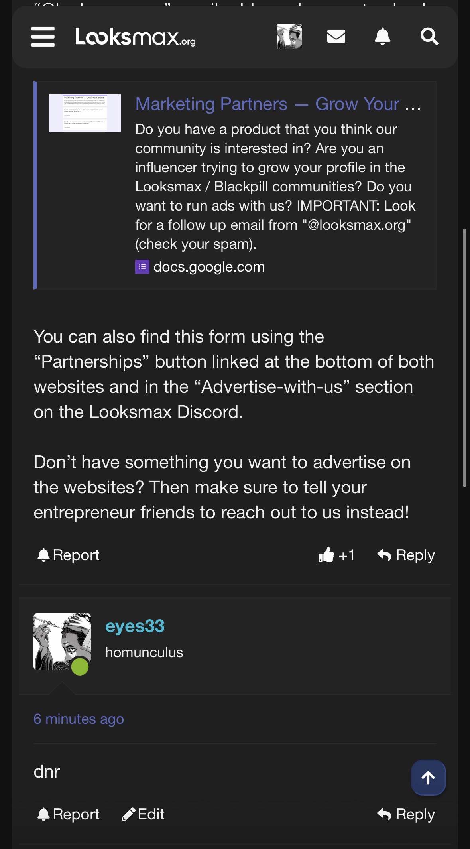Check alerts via the bell icon

click(x=382, y=36)
